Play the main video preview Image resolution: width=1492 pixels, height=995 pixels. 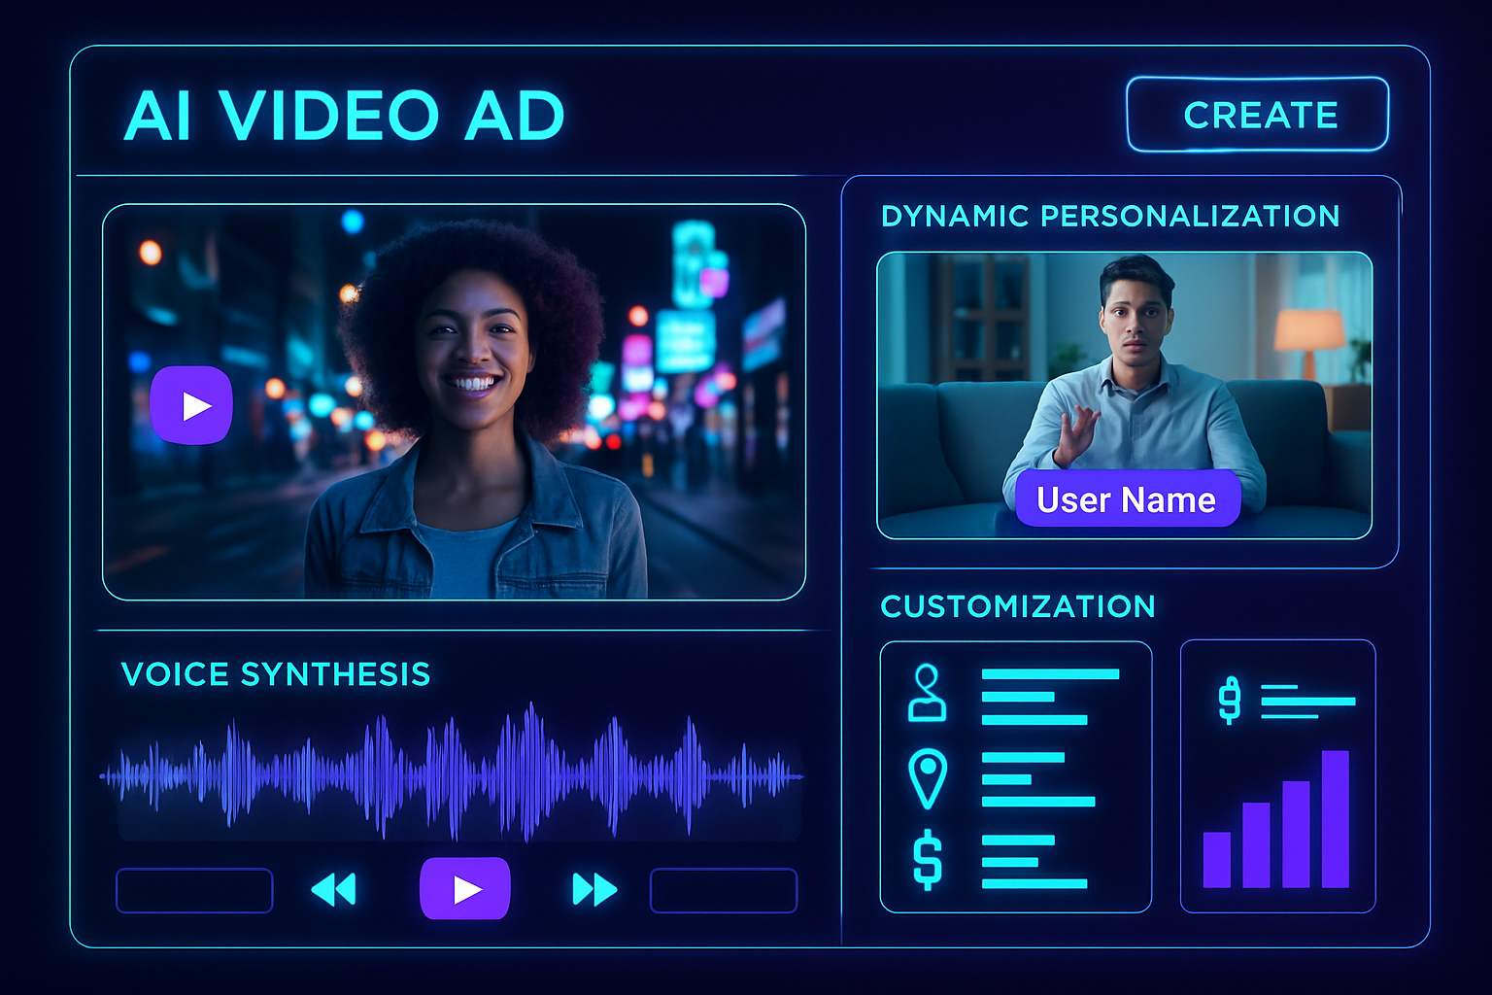191,405
